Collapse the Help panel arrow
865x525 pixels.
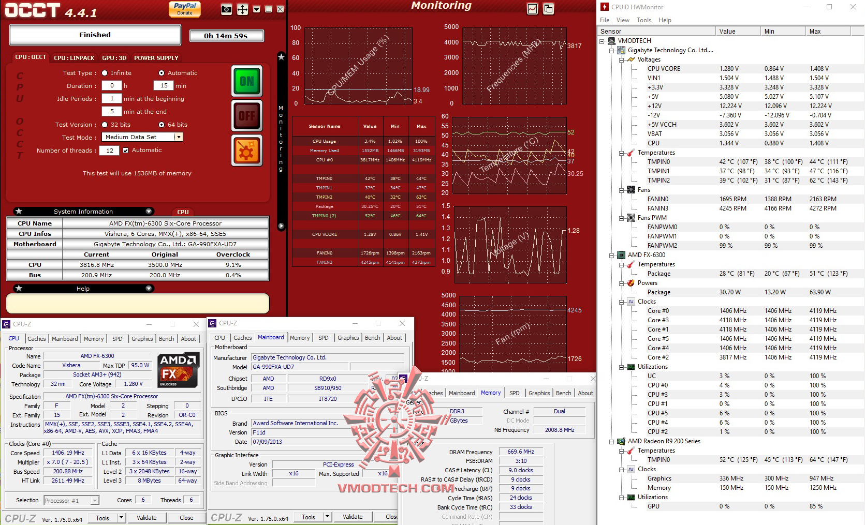pyautogui.click(x=149, y=288)
